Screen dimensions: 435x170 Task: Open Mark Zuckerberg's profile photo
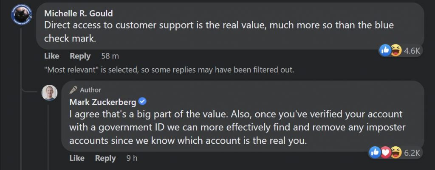(x=49, y=92)
